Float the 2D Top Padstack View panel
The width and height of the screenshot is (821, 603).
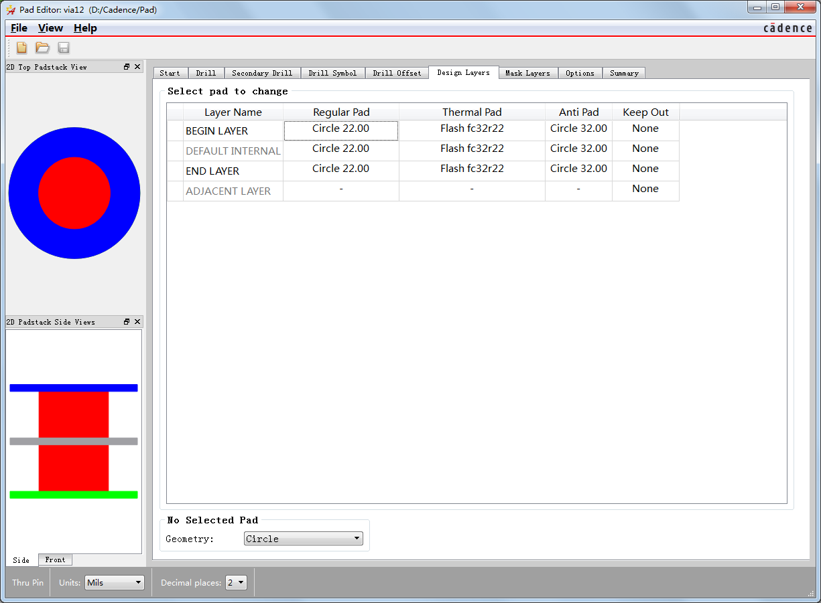127,67
